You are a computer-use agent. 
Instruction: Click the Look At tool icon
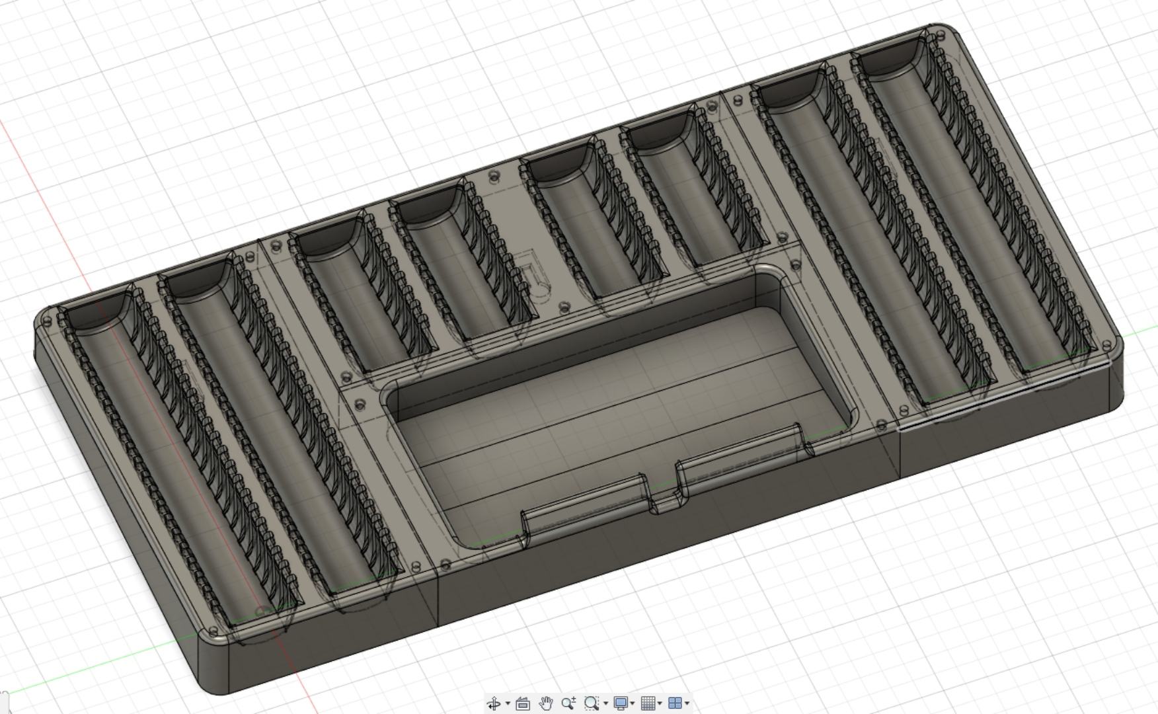coord(523,703)
